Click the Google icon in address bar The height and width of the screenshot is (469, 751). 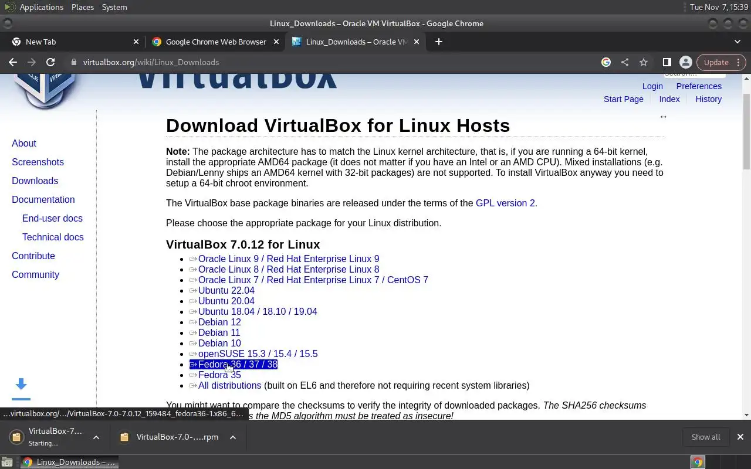(x=606, y=62)
